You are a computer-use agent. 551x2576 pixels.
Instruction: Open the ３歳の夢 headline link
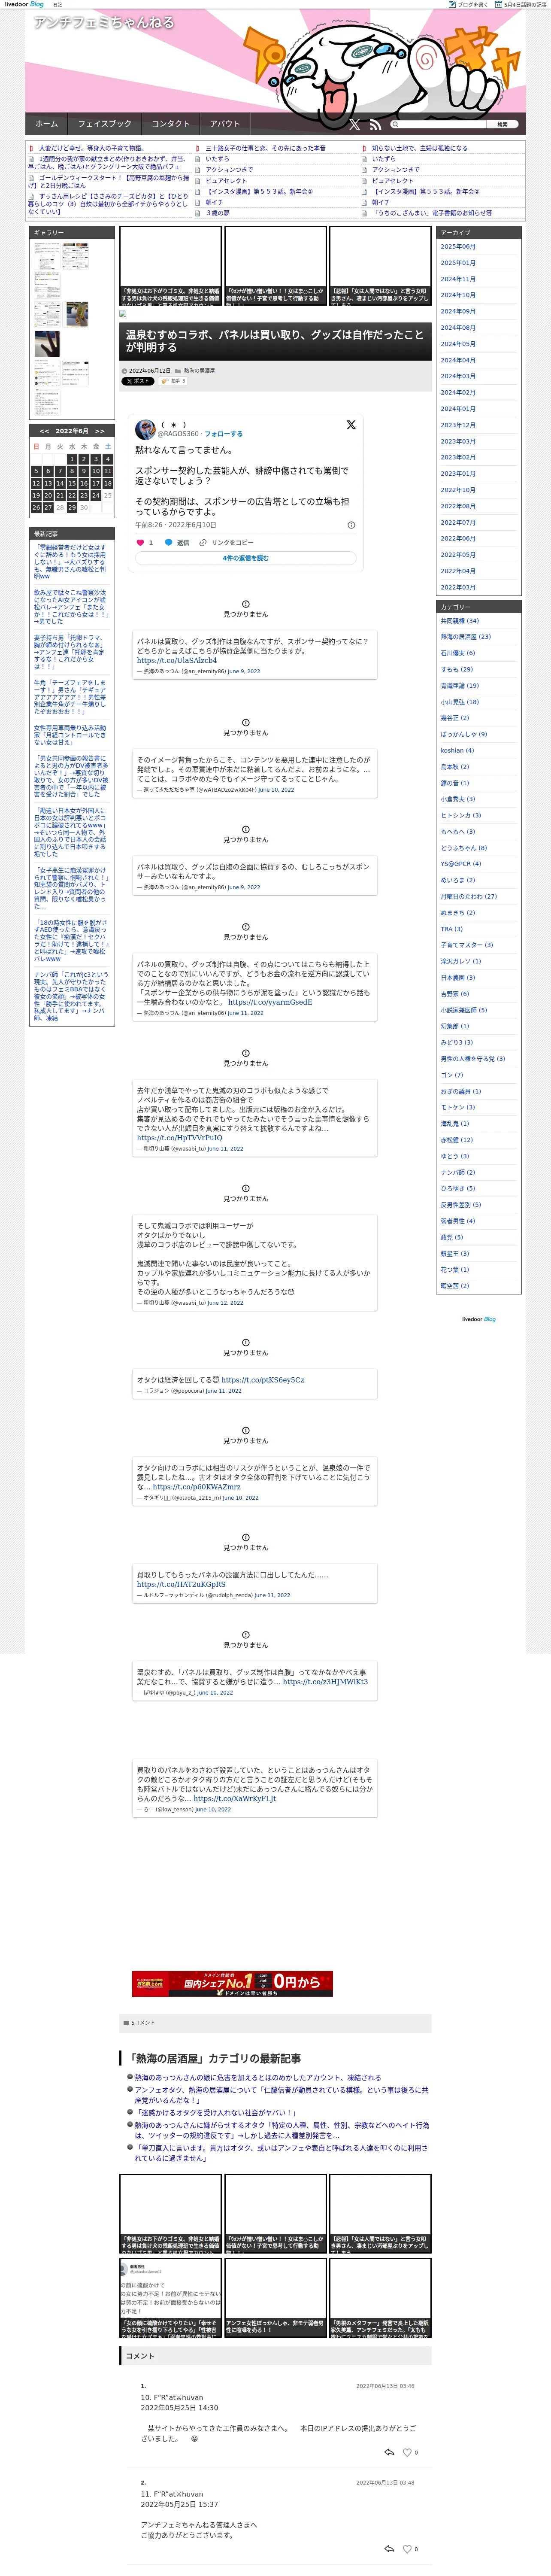(218, 213)
